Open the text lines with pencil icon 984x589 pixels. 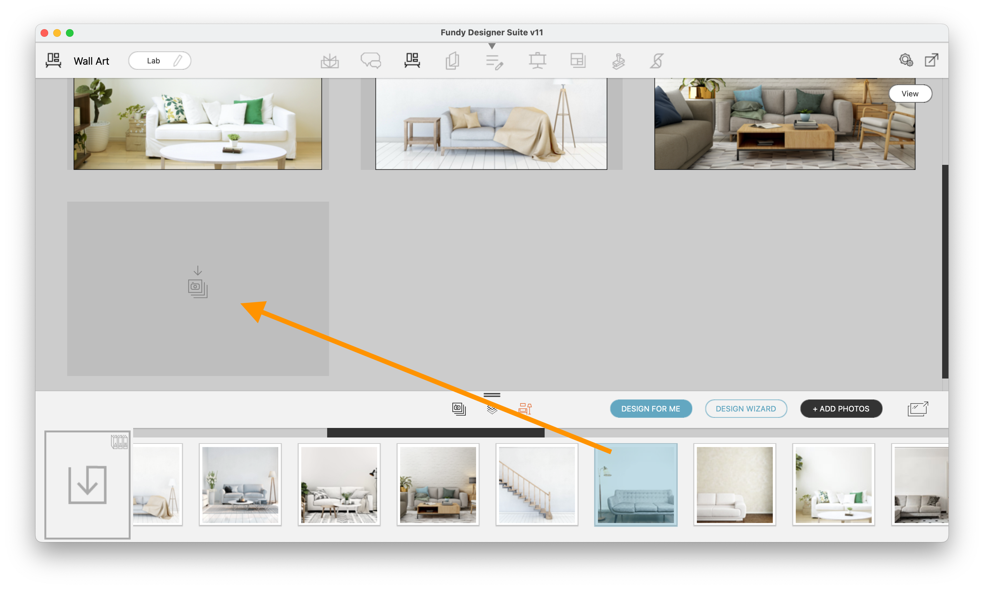(x=495, y=62)
